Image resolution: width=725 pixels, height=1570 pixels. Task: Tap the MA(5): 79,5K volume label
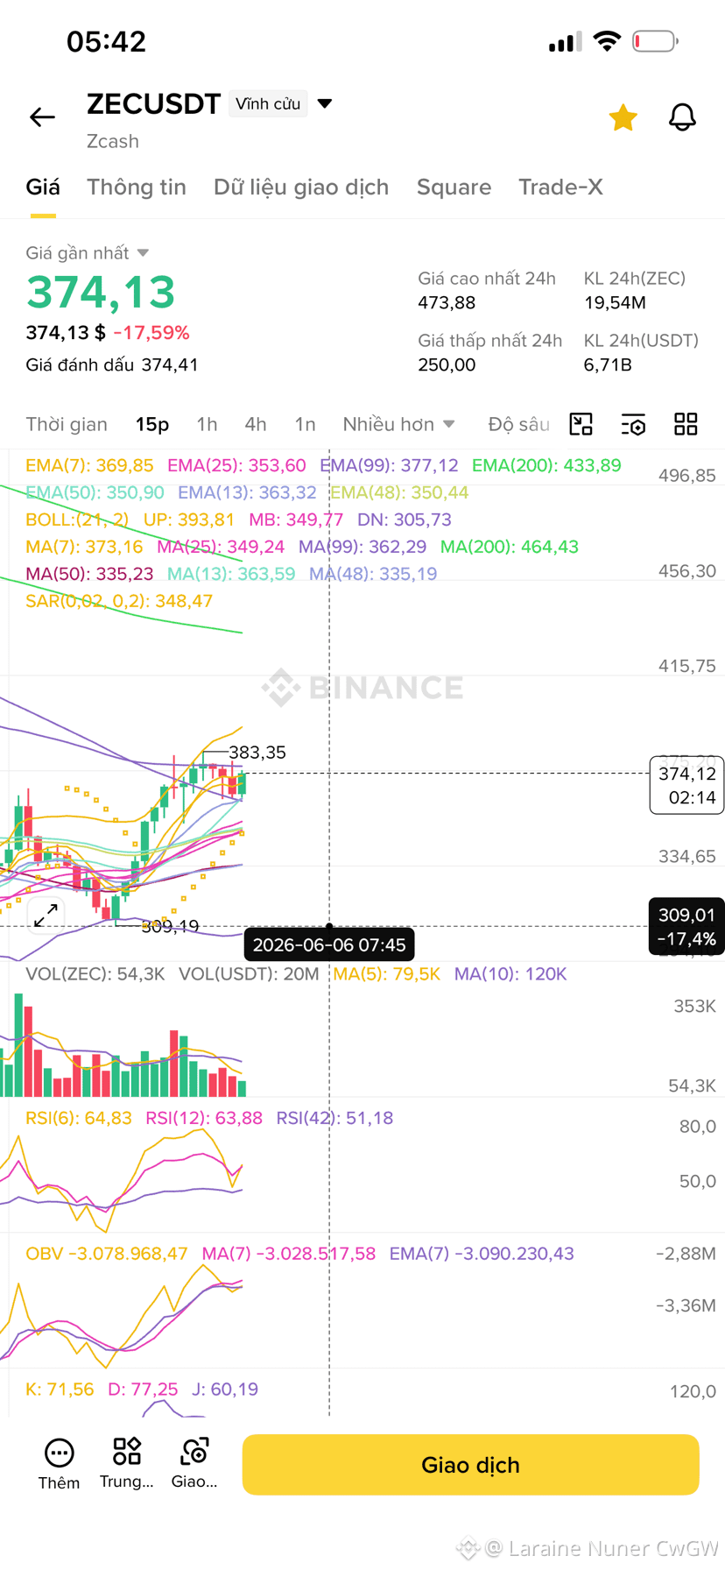click(386, 974)
